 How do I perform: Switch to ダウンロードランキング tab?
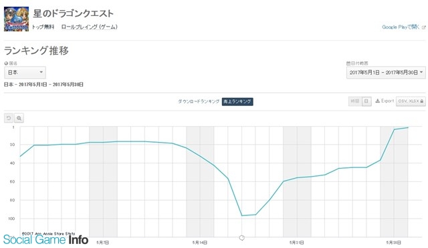tap(199, 101)
